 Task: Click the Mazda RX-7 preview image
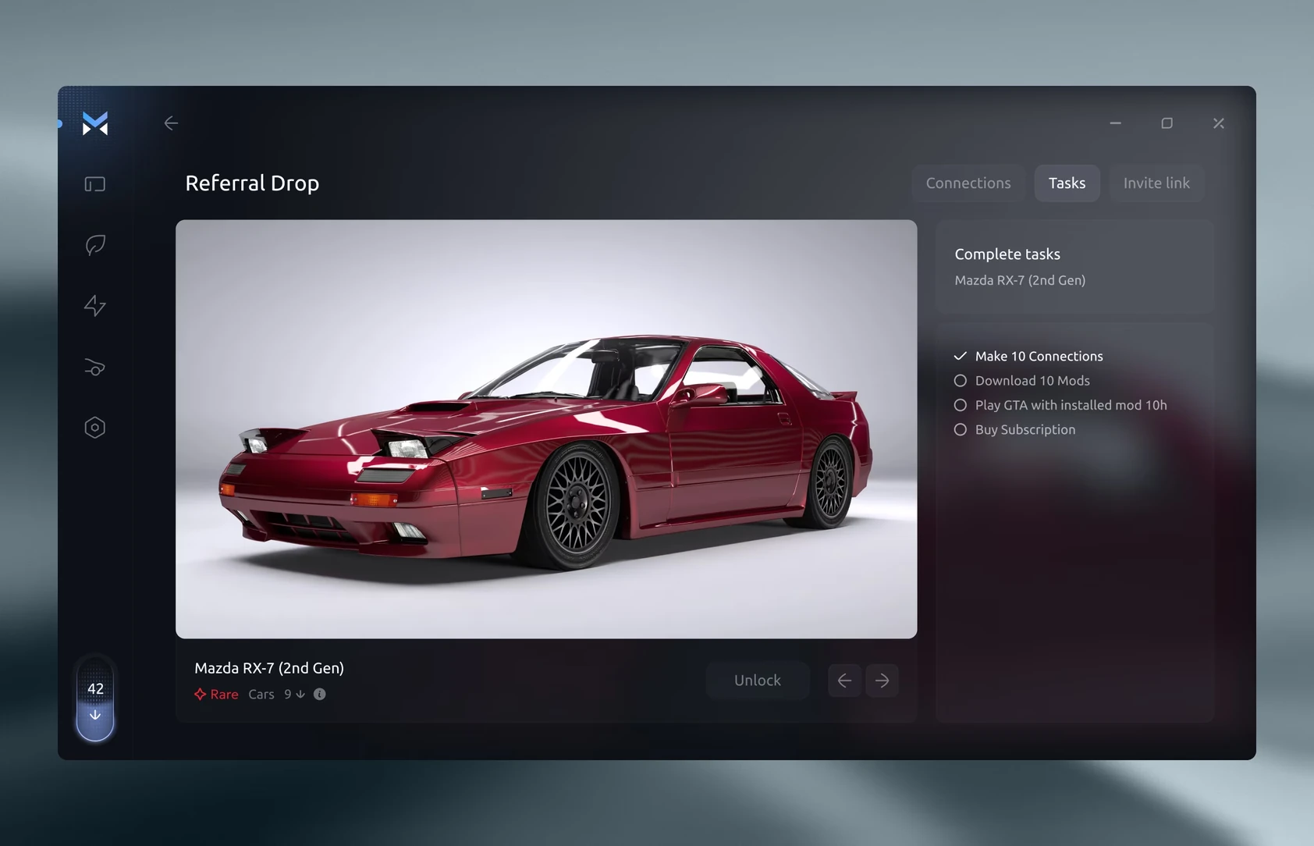pyautogui.click(x=546, y=429)
